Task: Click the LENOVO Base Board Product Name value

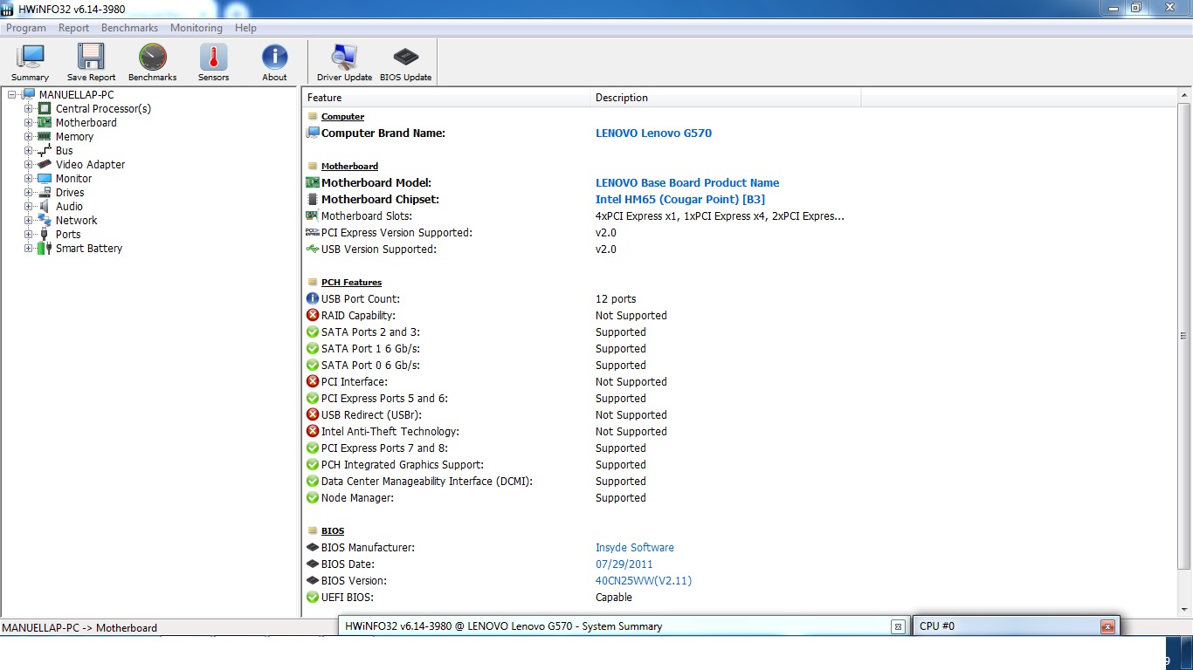Action: pos(687,182)
